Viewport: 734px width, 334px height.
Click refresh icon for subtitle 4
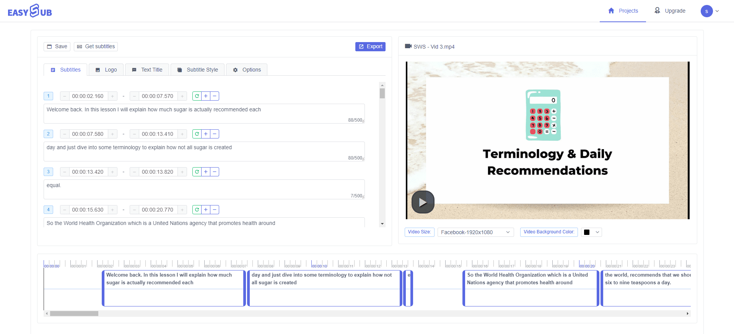(x=197, y=210)
